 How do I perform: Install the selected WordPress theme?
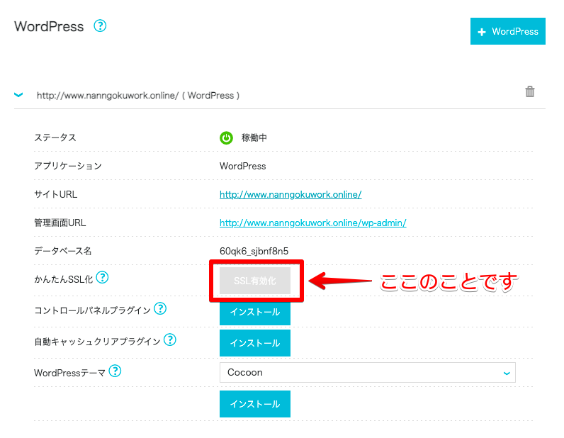255,404
